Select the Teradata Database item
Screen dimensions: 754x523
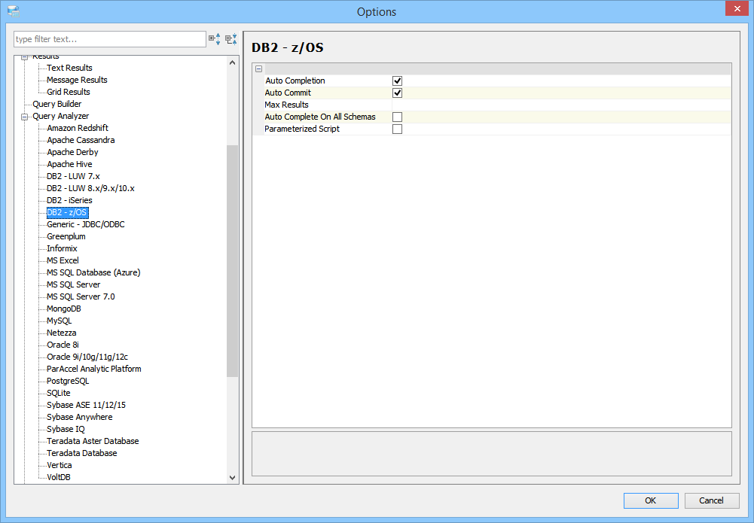click(x=82, y=453)
